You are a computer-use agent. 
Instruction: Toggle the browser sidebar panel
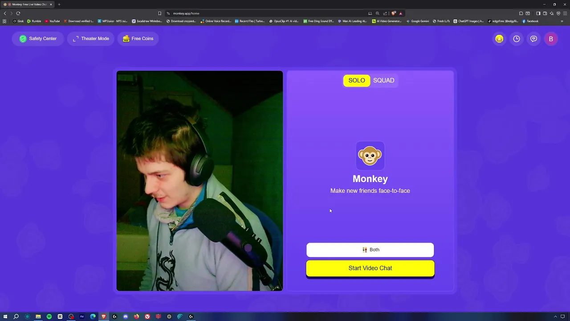coord(538,13)
